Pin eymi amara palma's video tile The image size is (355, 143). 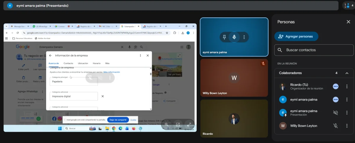point(224,37)
